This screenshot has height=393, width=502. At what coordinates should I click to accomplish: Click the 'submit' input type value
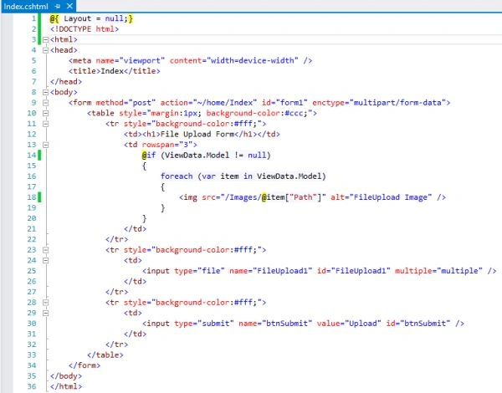216,324
